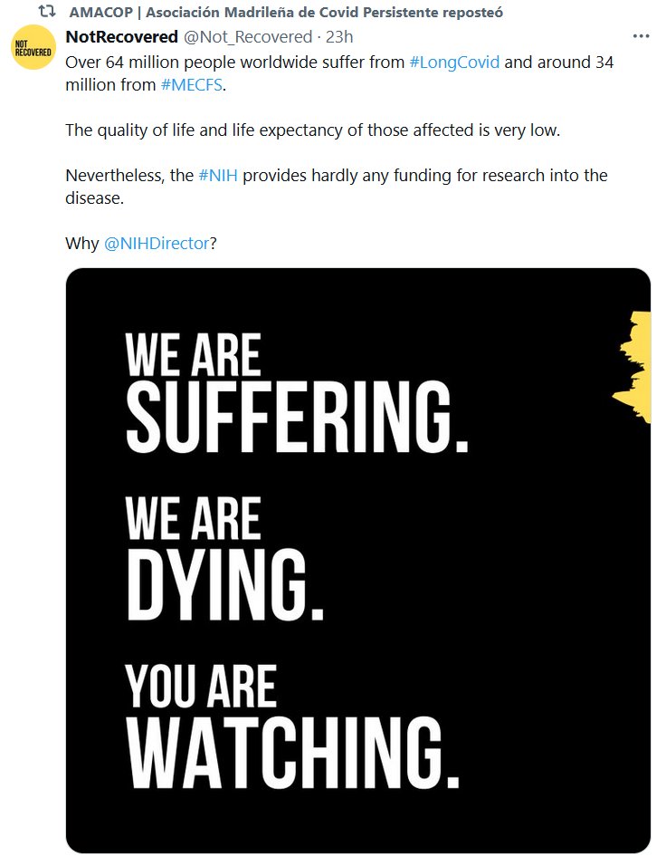Click the "WE ARE SUFFERING." text in the image
This screenshot has width=666, height=866.
[296, 392]
